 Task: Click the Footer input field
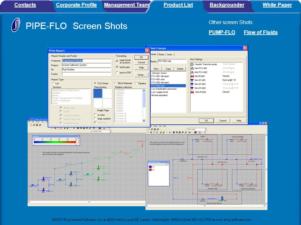pyautogui.click(x=87, y=74)
